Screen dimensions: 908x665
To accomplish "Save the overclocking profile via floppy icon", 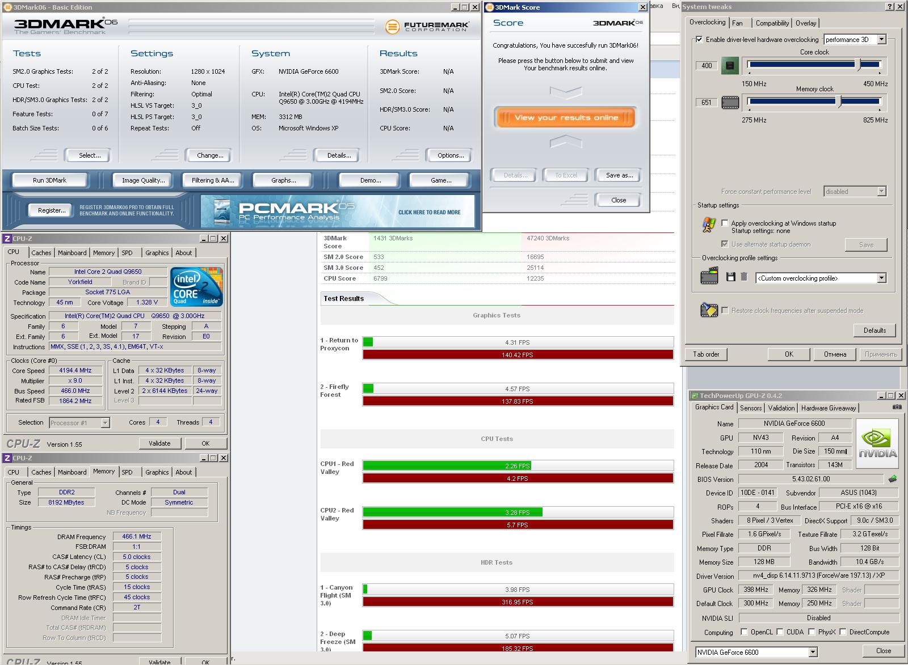I will pyautogui.click(x=731, y=277).
